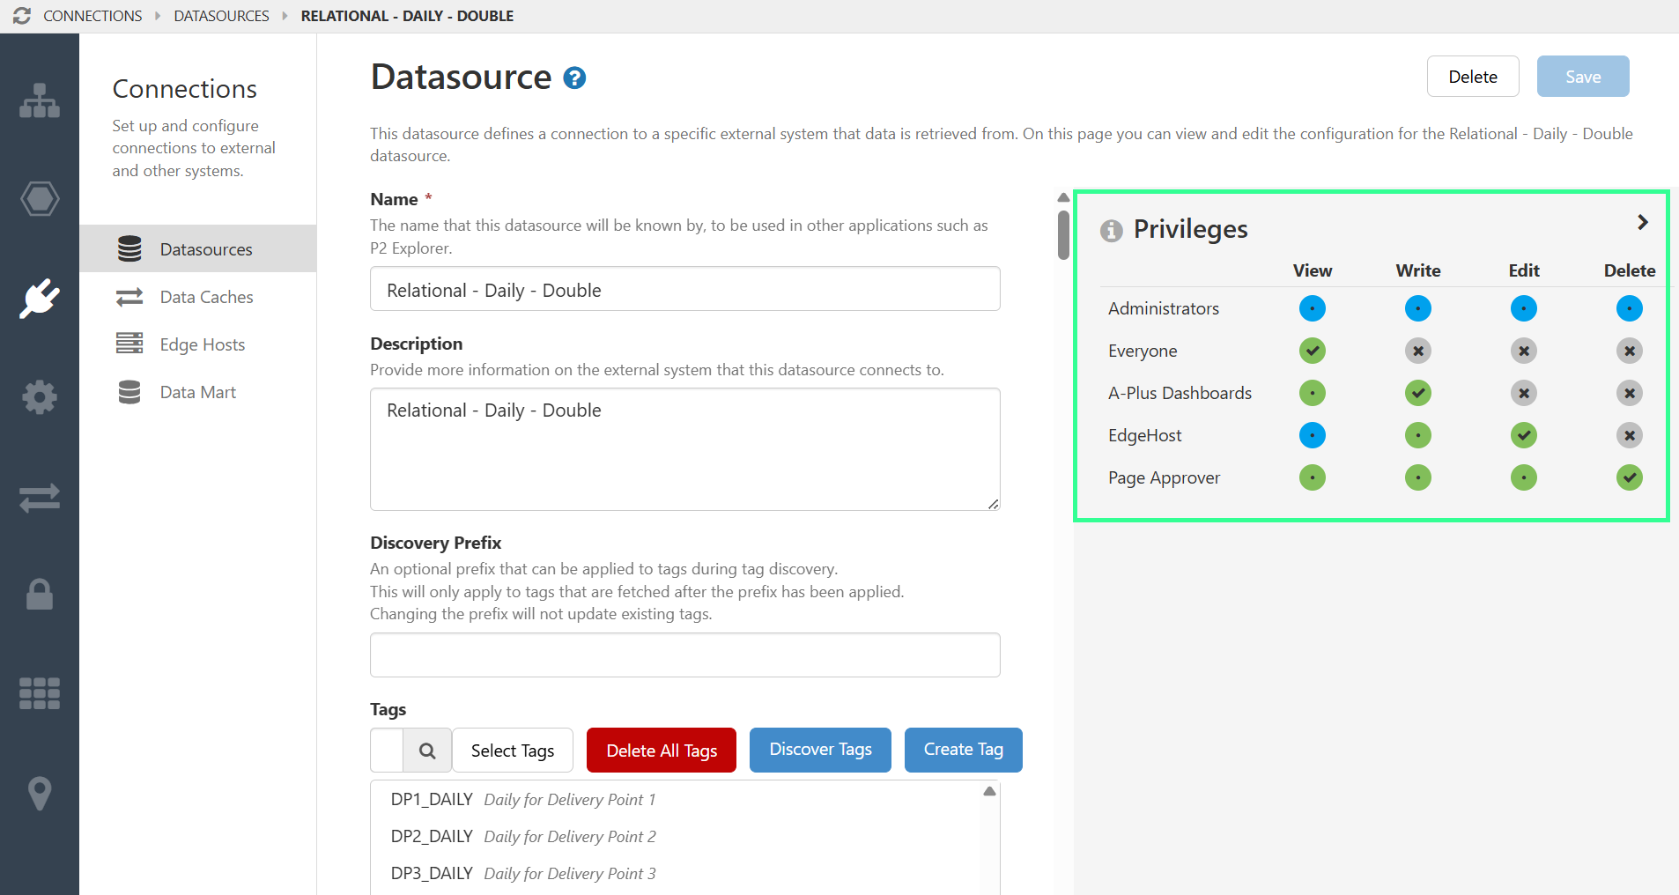Click the Save button
This screenshot has height=895, width=1679.
point(1581,76)
